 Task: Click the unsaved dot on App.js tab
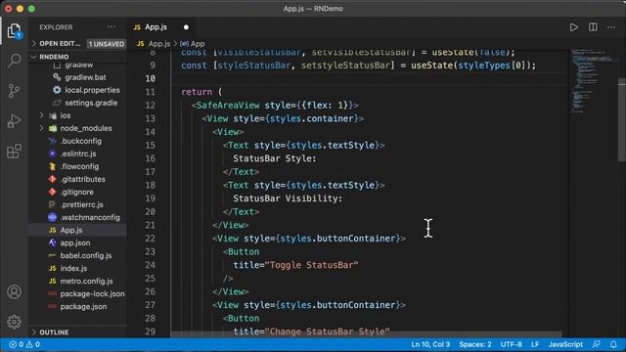(x=186, y=27)
